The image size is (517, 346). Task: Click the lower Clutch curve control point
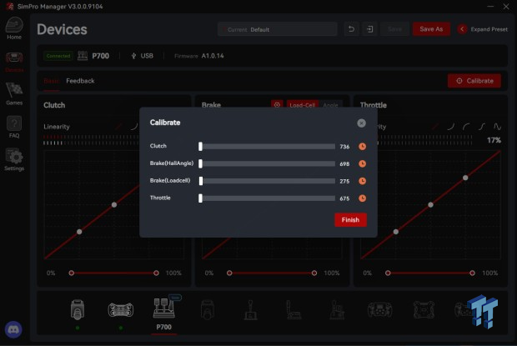tap(79, 232)
